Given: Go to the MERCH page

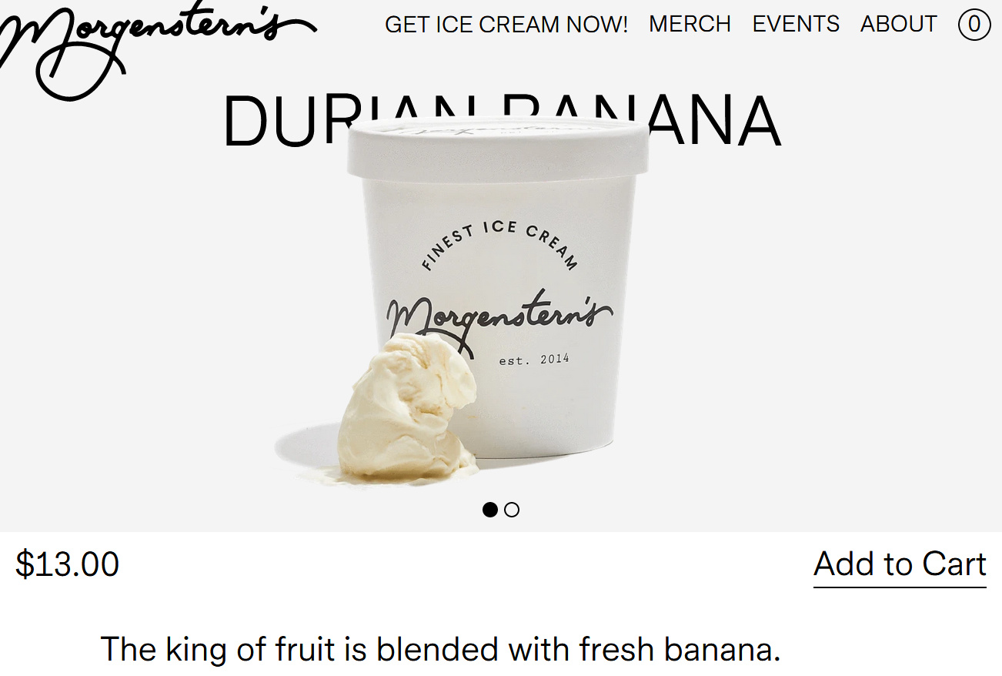Looking at the screenshot, I should point(690,25).
